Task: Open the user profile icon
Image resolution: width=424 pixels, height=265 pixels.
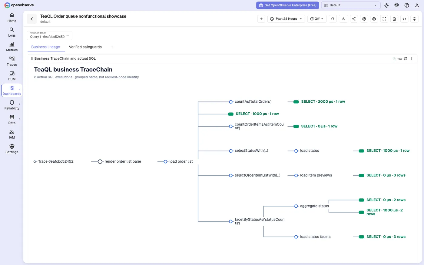Action: [417, 5]
